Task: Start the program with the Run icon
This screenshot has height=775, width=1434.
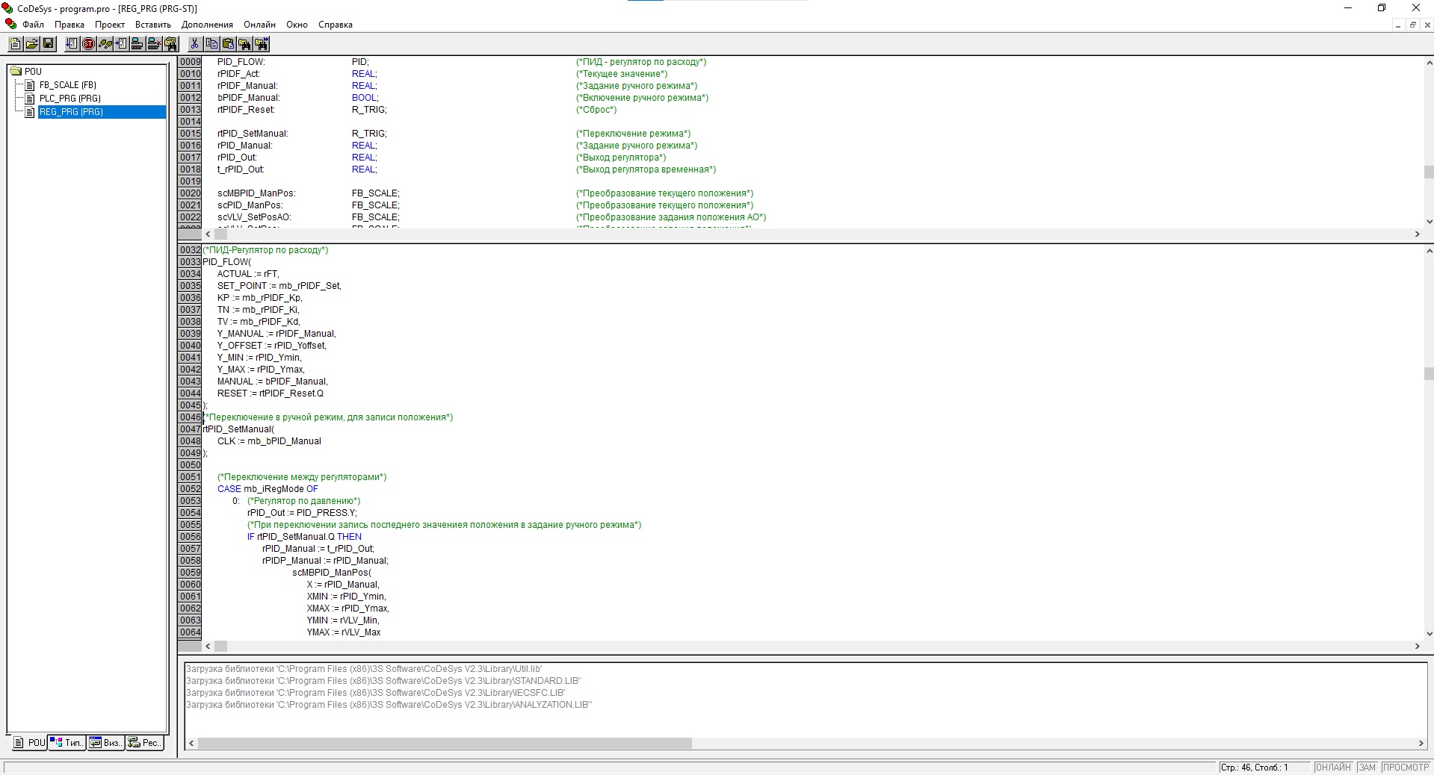Action: 72,43
